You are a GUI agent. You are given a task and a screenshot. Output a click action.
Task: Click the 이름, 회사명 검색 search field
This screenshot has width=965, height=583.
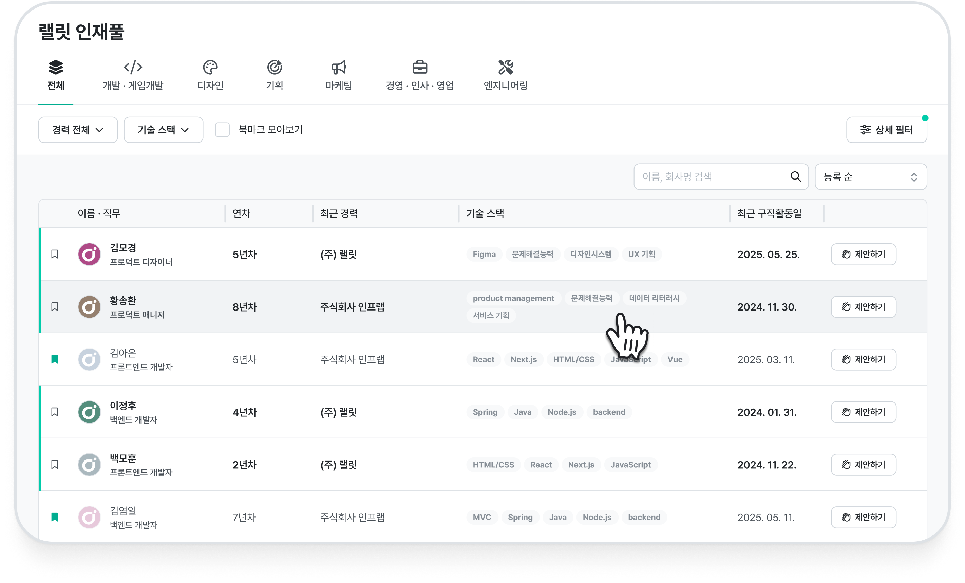[x=721, y=177]
